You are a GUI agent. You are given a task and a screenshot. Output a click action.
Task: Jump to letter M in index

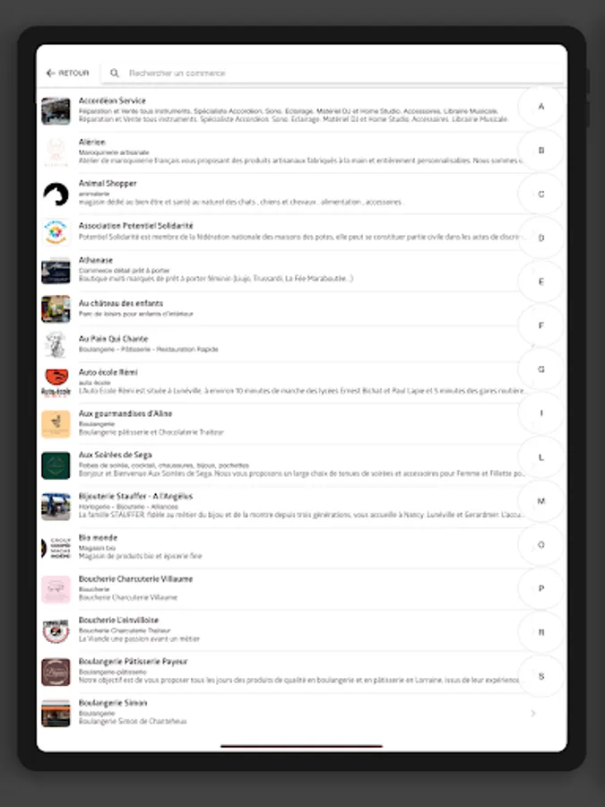[x=540, y=501]
